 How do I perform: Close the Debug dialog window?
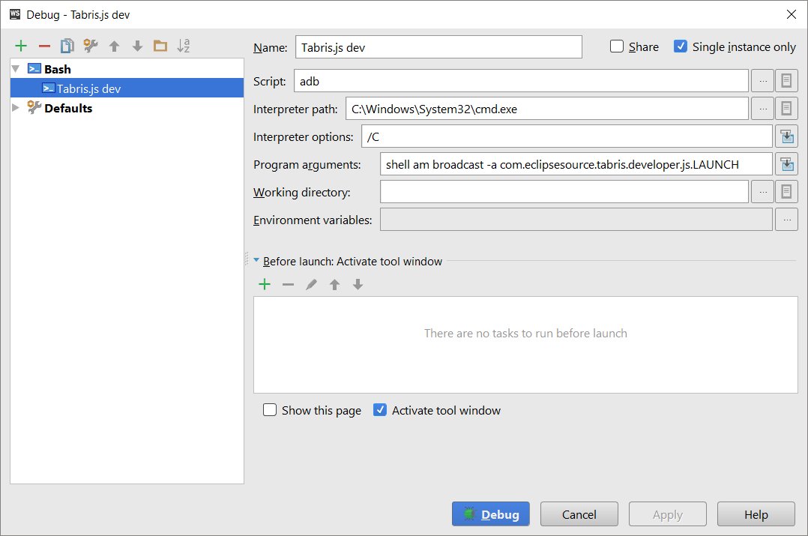pos(792,14)
